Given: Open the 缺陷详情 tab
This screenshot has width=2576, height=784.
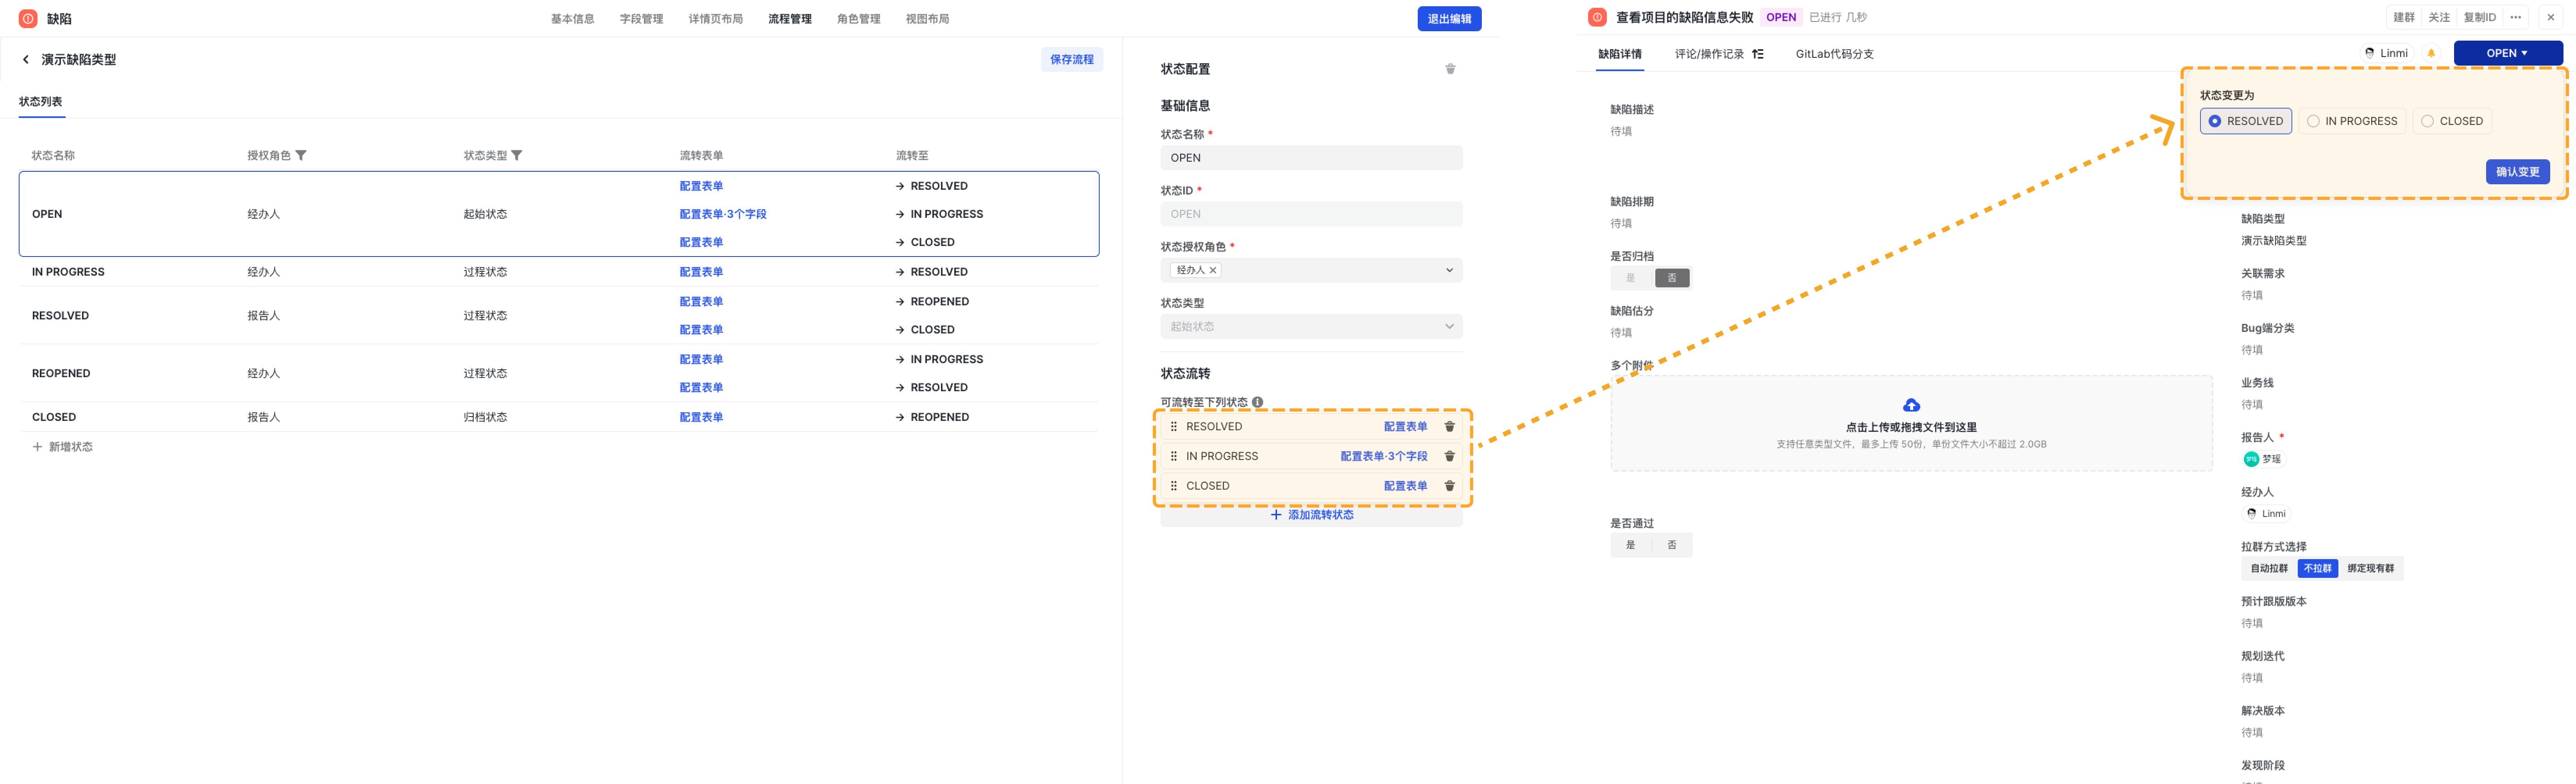Looking at the screenshot, I should tap(1620, 54).
